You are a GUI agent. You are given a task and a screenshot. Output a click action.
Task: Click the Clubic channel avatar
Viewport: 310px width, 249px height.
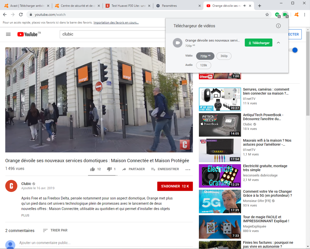(11, 186)
